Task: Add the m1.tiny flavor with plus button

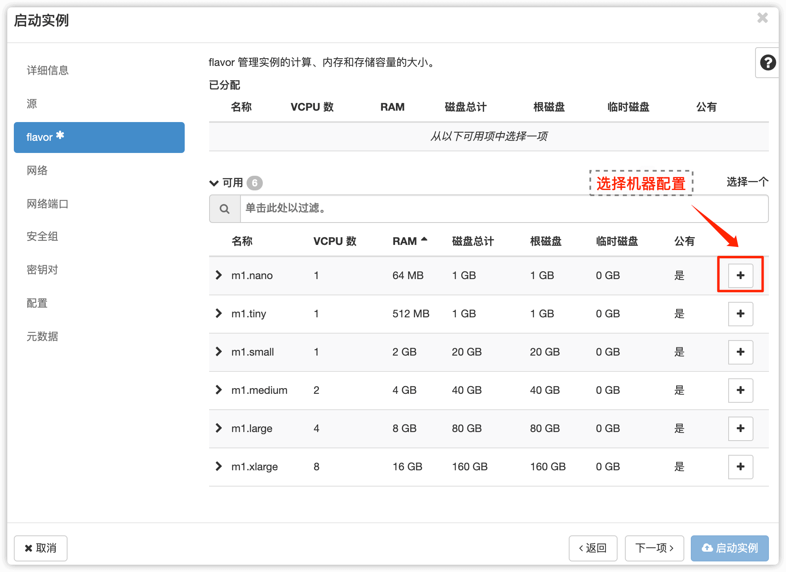Action: (x=740, y=314)
